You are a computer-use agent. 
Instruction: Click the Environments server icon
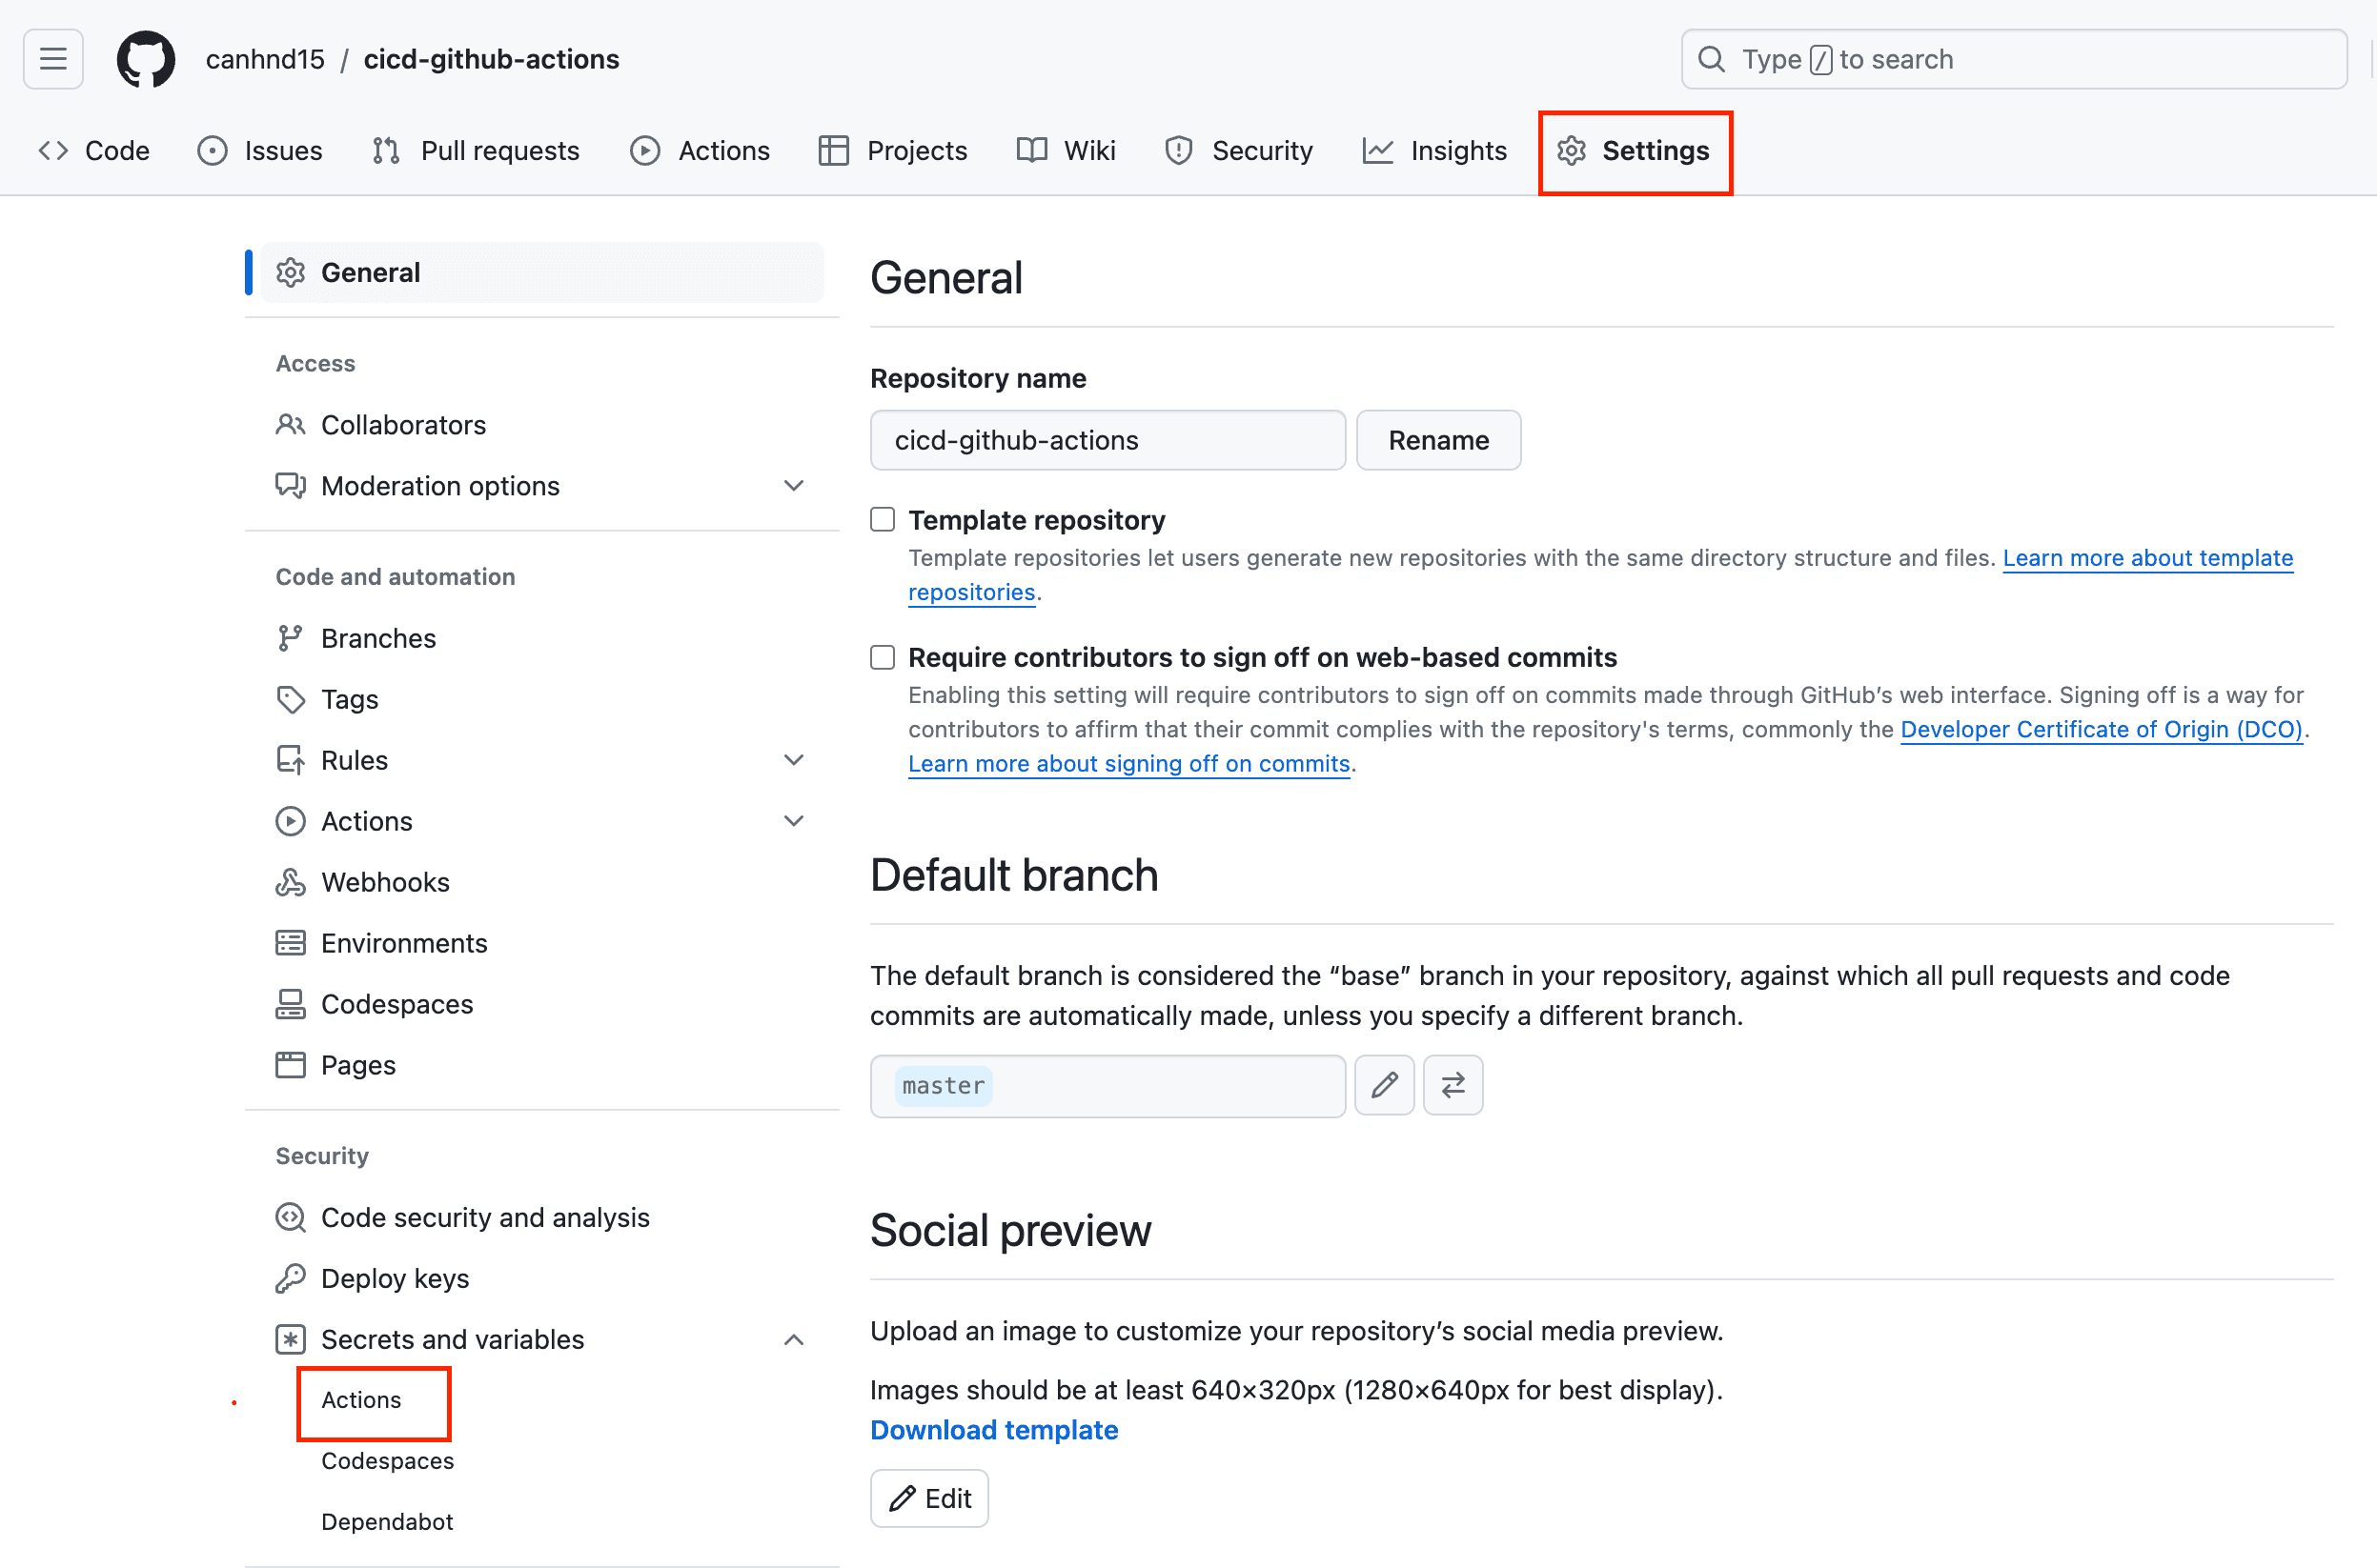pos(290,943)
